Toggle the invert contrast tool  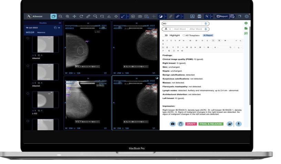(x=161, y=16)
